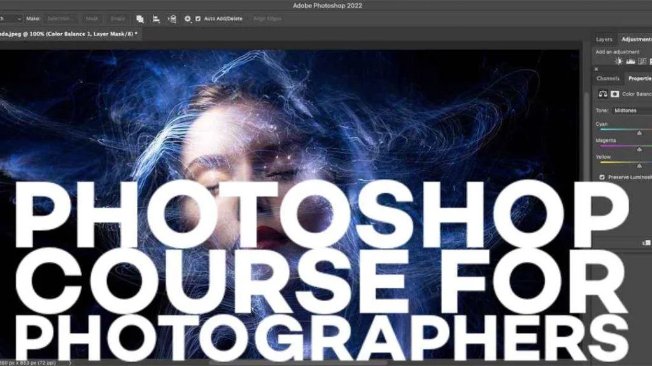Click the path operations icon

(x=140, y=19)
